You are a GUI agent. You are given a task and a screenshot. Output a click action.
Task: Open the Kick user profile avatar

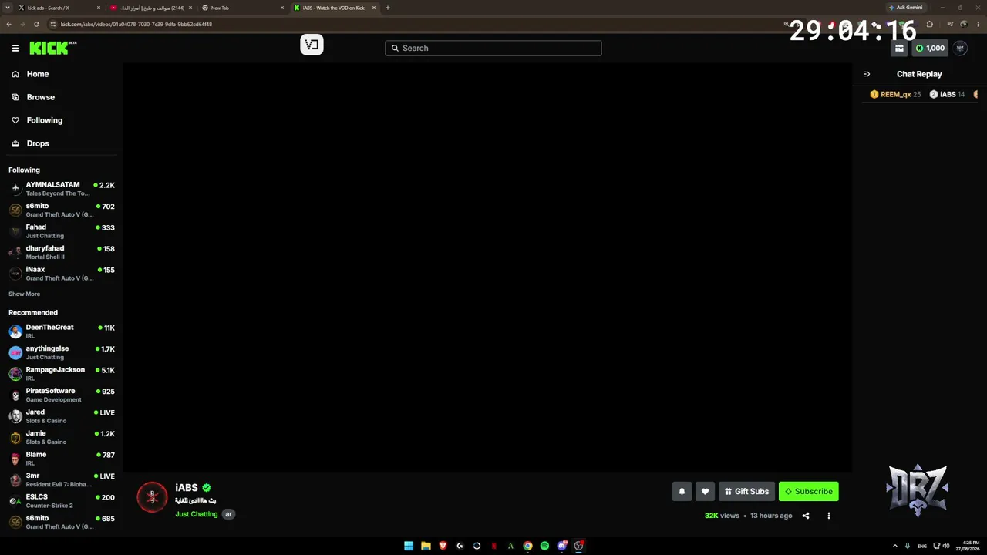point(960,48)
